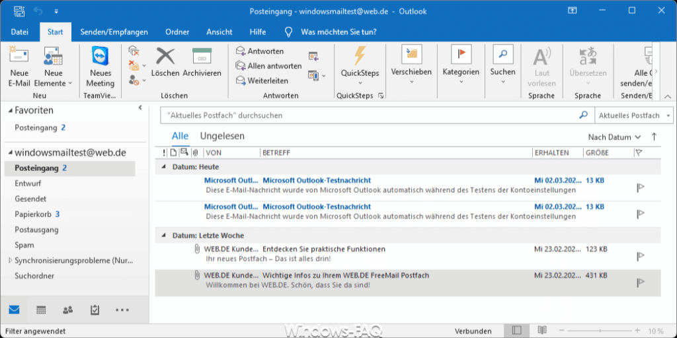
Task: Reverse sort order with the arrow
Action: point(654,137)
